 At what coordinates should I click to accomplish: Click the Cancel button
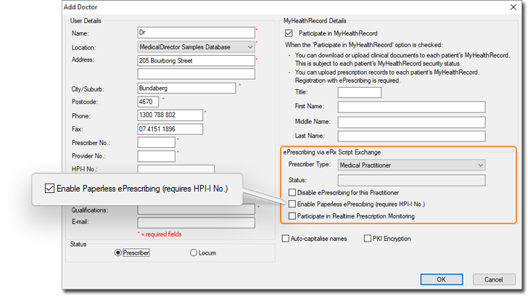(494, 279)
